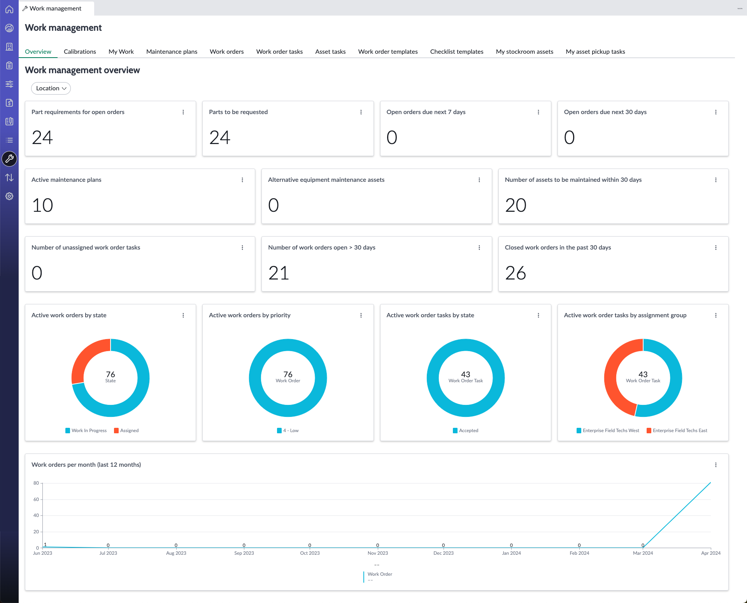Open options for tasks by assignment group chart
The height and width of the screenshot is (603, 747).
(716, 315)
